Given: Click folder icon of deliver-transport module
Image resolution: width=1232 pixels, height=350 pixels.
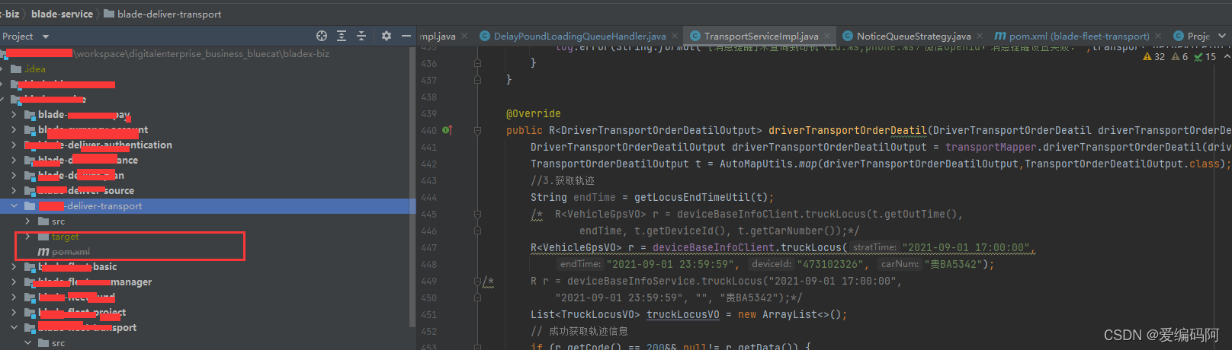Looking at the screenshot, I should [x=30, y=205].
